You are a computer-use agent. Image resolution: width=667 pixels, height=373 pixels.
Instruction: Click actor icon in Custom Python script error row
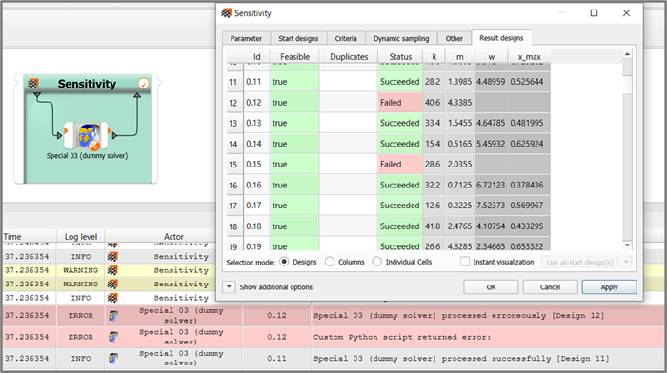point(112,337)
